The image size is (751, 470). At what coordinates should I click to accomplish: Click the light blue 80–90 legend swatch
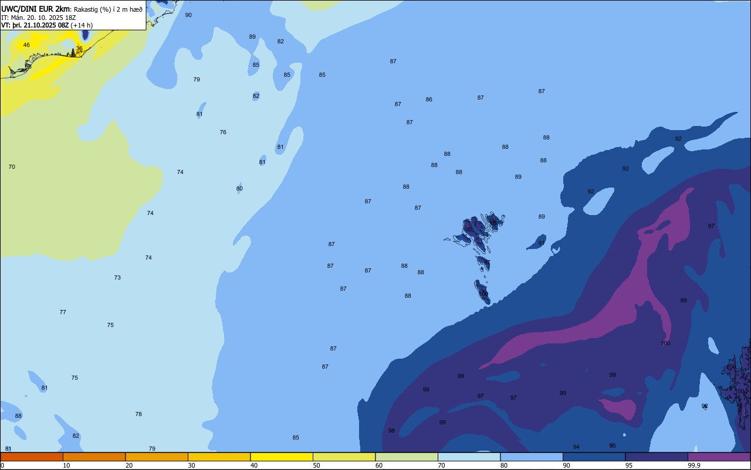click(x=532, y=457)
